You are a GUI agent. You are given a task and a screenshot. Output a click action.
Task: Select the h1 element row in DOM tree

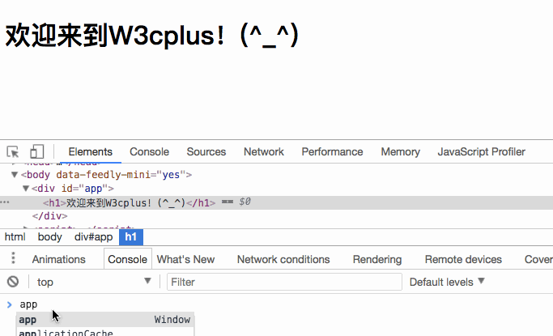click(x=277, y=202)
